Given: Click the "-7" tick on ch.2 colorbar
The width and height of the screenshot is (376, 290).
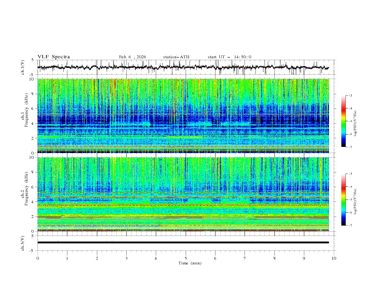Looking at the screenshot, I should [350, 226].
